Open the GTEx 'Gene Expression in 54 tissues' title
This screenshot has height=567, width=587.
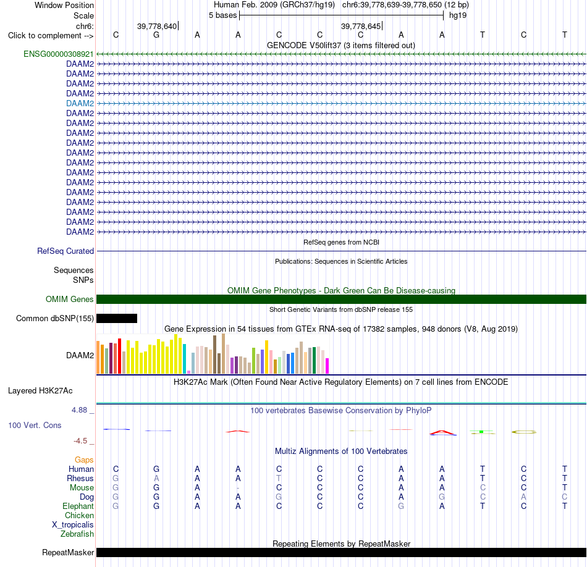pos(341,329)
